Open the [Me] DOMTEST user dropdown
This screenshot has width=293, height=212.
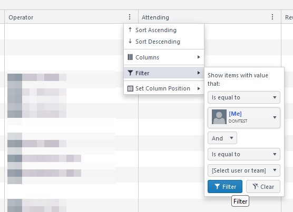tap(244, 117)
